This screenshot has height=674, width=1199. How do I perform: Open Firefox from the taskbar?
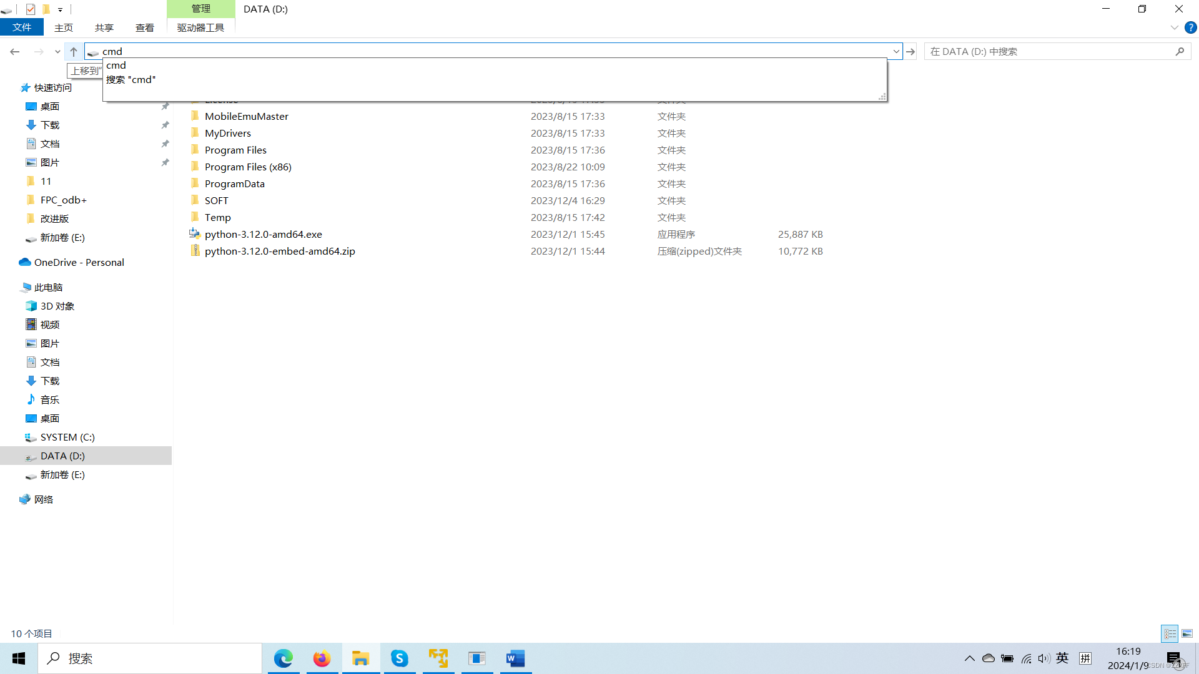click(x=322, y=658)
